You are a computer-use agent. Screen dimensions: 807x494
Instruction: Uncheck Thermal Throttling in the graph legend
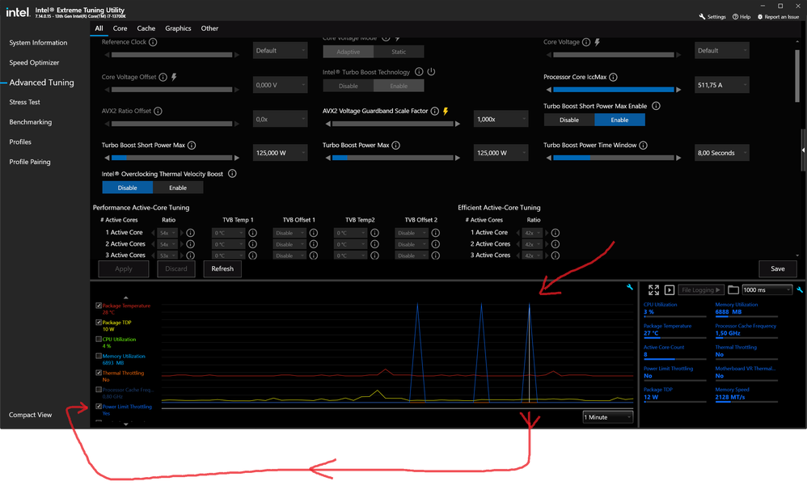tap(99, 373)
